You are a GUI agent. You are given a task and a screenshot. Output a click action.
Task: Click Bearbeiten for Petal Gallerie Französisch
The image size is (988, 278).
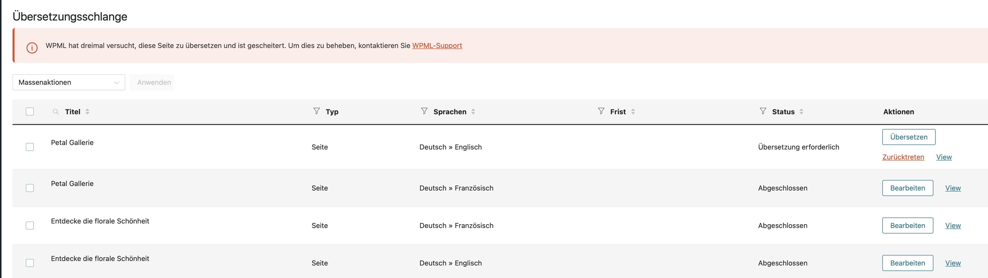(907, 188)
